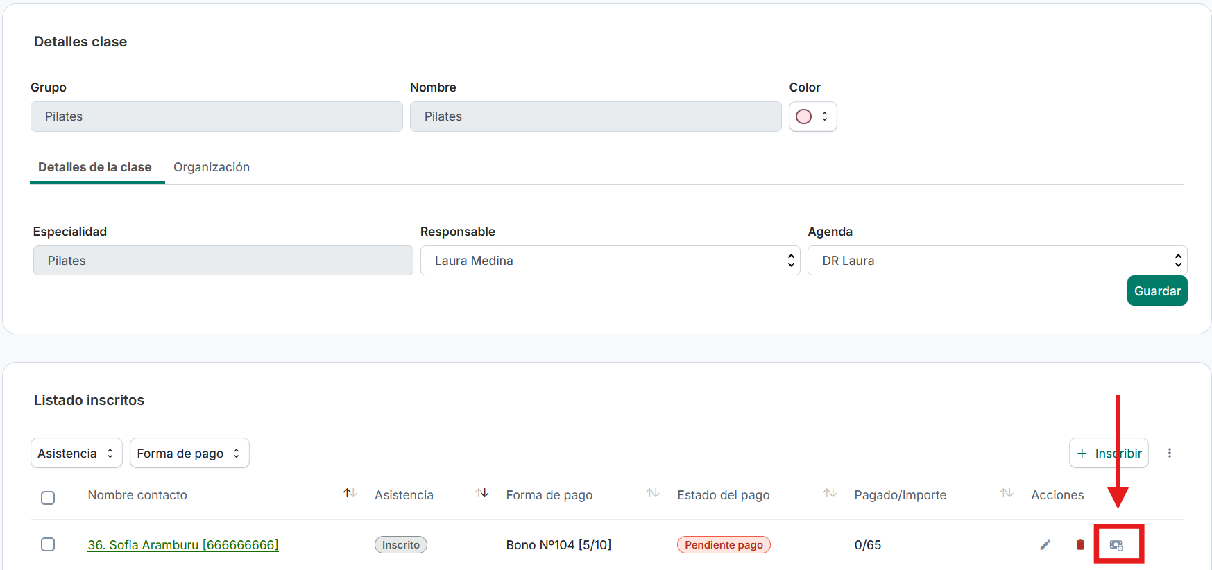This screenshot has height=570, width=1212.
Task: Click the payment icon in the Acciones column
Action: tap(1116, 545)
